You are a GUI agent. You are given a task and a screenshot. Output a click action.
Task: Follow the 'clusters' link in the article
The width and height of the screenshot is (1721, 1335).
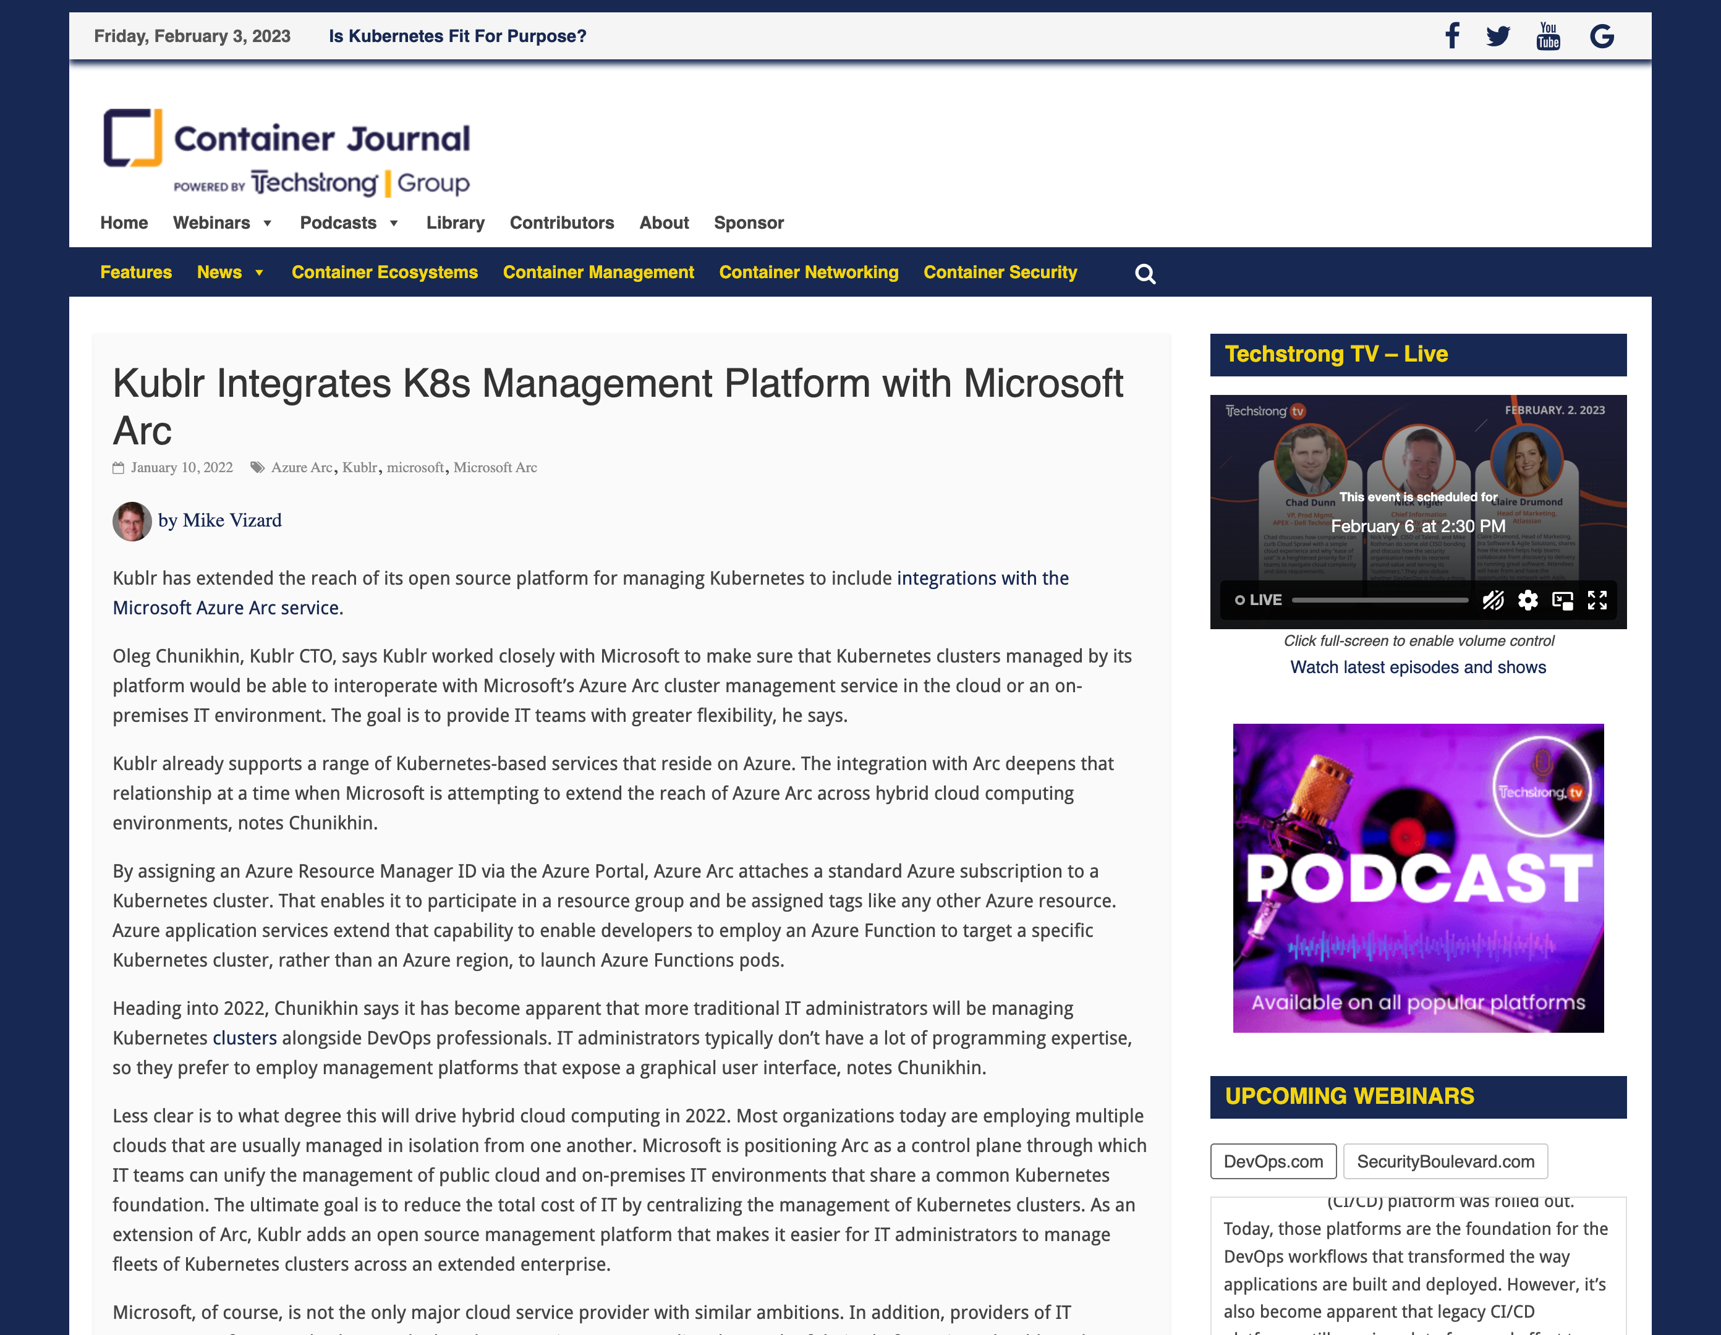point(245,1038)
